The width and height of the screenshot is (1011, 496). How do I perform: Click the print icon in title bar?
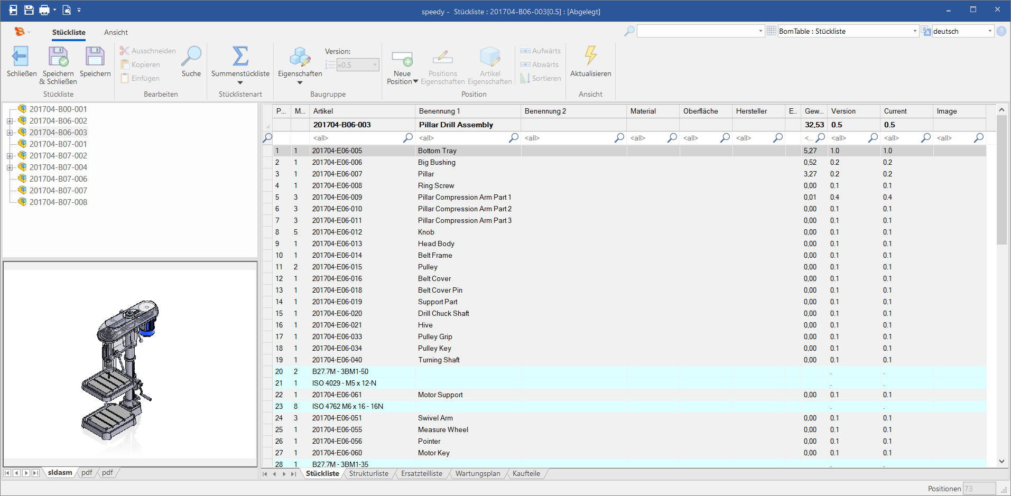(x=44, y=10)
